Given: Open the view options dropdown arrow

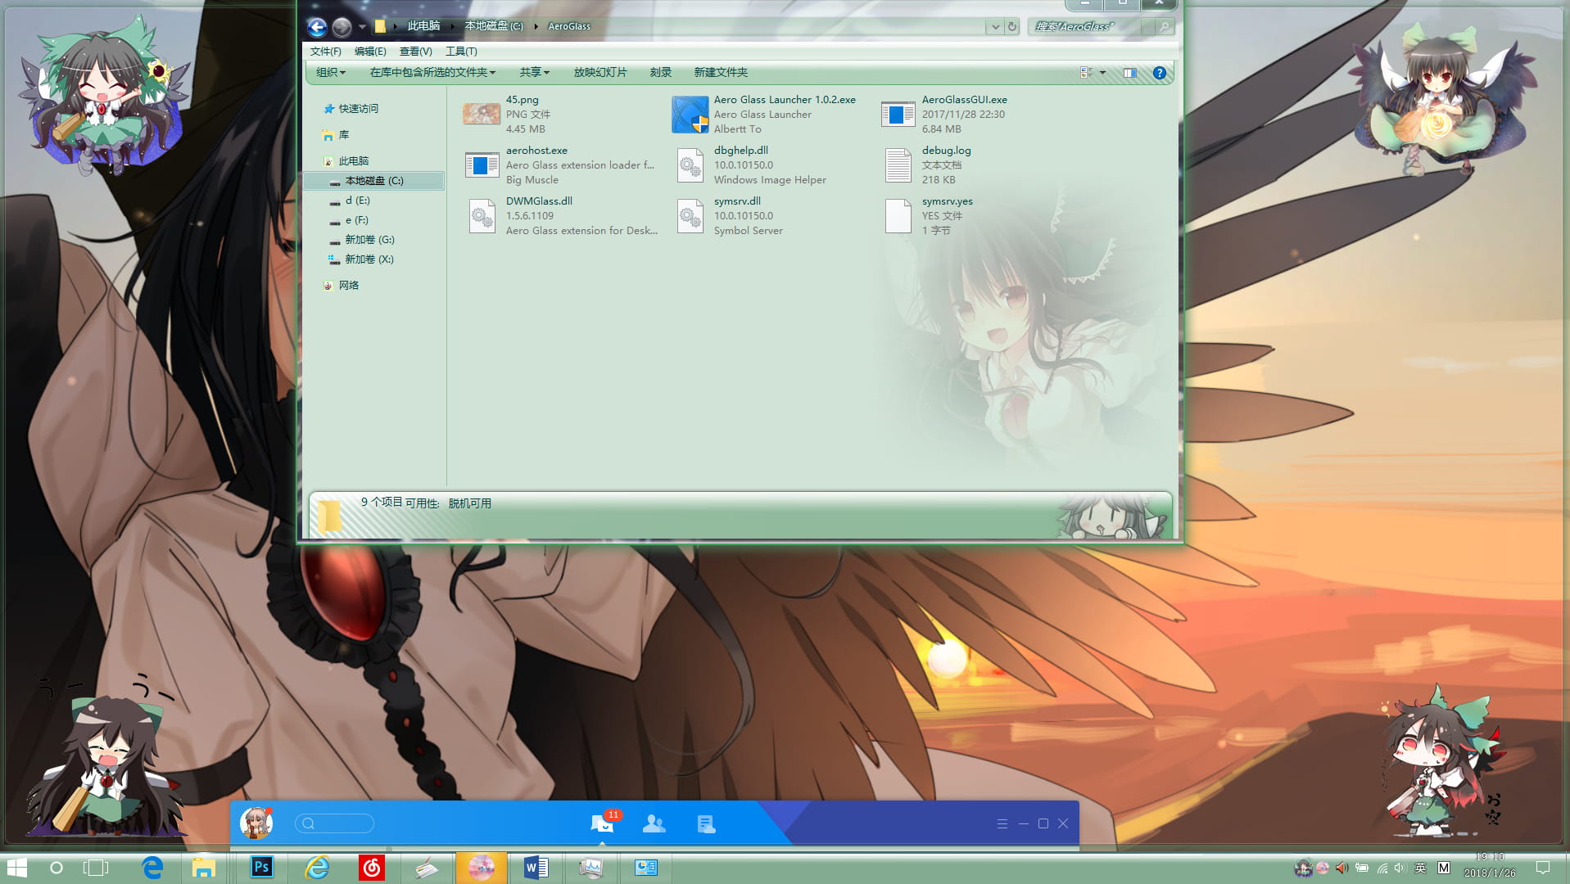Looking at the screenshot, I should click(x=1102, y=73).
